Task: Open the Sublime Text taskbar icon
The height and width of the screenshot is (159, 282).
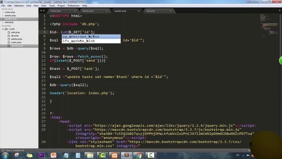Action: point(126,155)
